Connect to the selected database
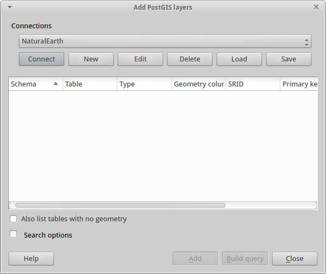Screen dimensions: 326x274 coord(42,59)
